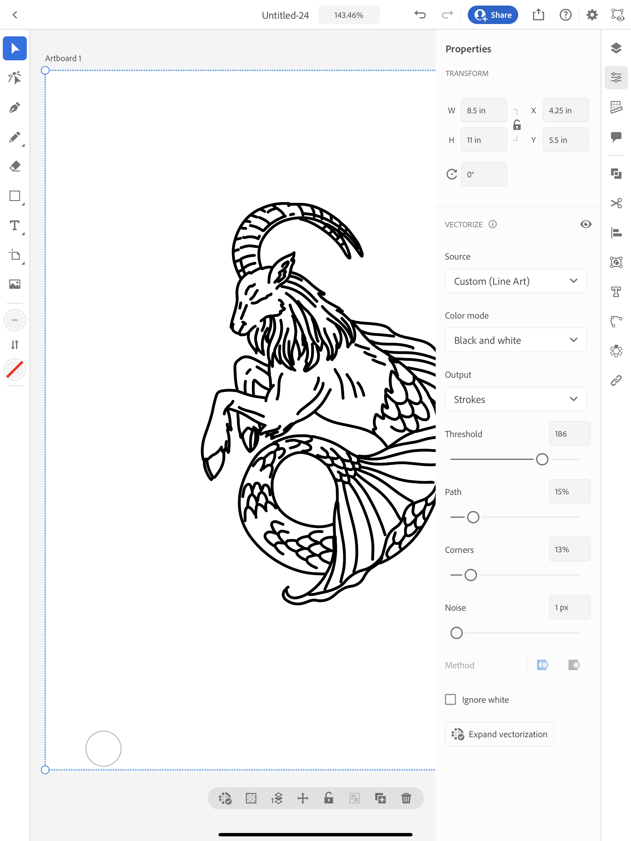Edit the Threshold value field 186

(x=569, y=433)
